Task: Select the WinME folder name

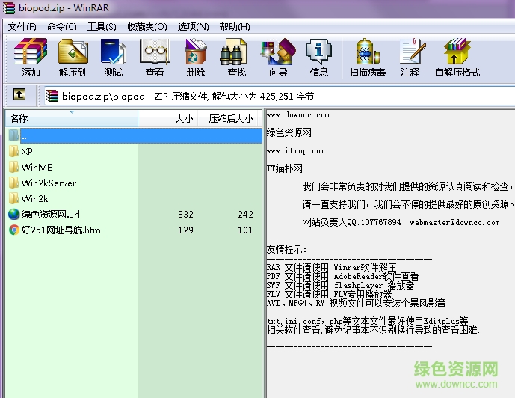Action: (x=37, y=168)
